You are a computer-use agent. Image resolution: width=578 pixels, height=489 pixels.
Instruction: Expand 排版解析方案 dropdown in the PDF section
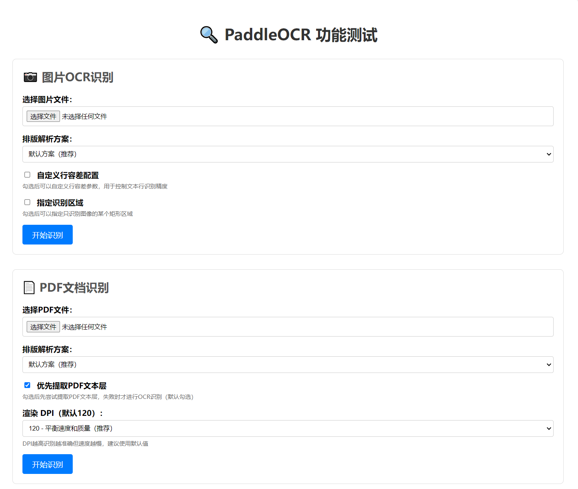pyautogui.click(x=288, y=365)
